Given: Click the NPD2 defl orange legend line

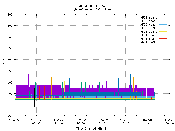Looking at the screenshot, I should [x=163, y=28].
